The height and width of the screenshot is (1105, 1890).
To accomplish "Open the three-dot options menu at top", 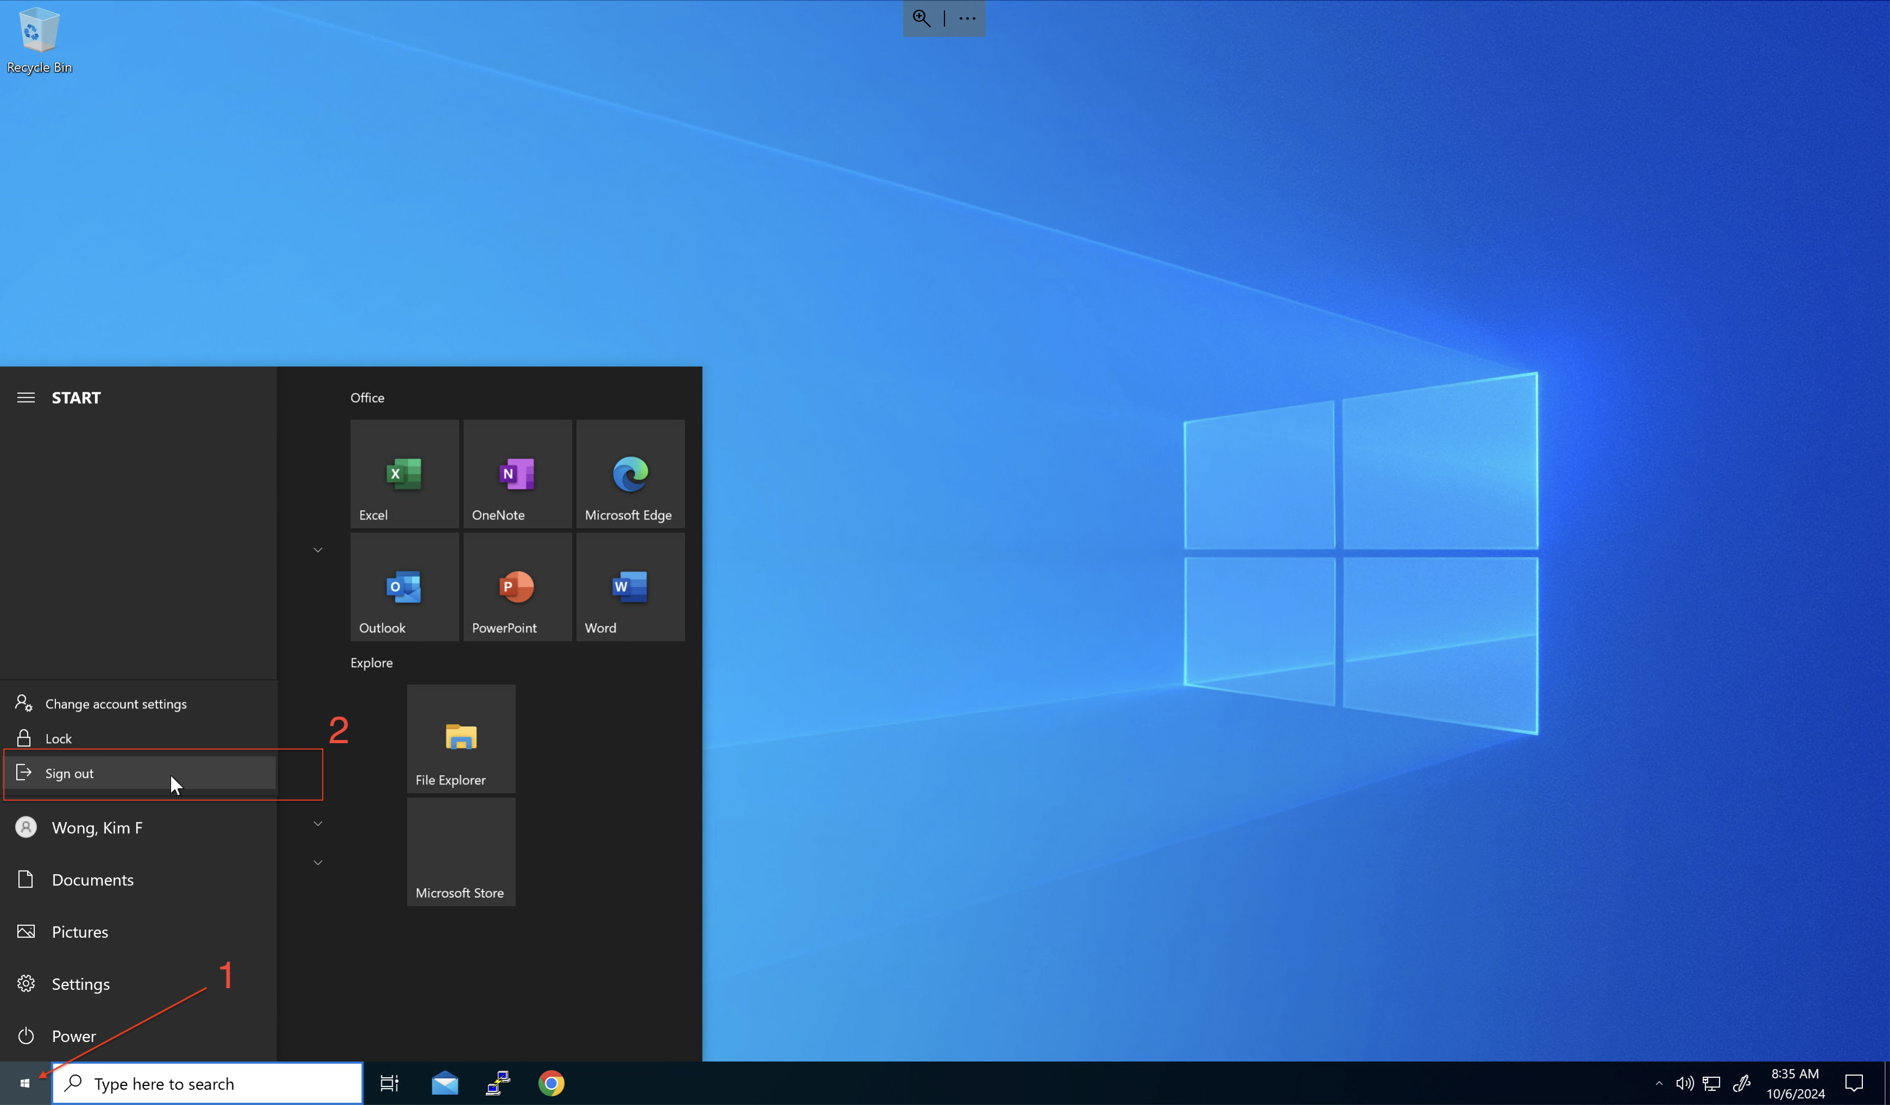I will pyautogui.click(x=967, y=18).
